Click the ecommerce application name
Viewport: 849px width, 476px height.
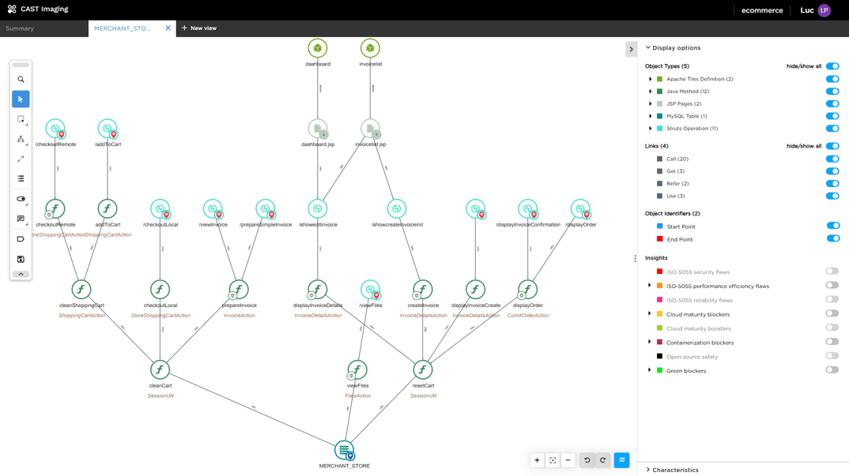click(x=762, y=10)
